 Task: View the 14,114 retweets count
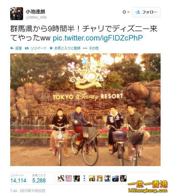[x=18, y=180]
